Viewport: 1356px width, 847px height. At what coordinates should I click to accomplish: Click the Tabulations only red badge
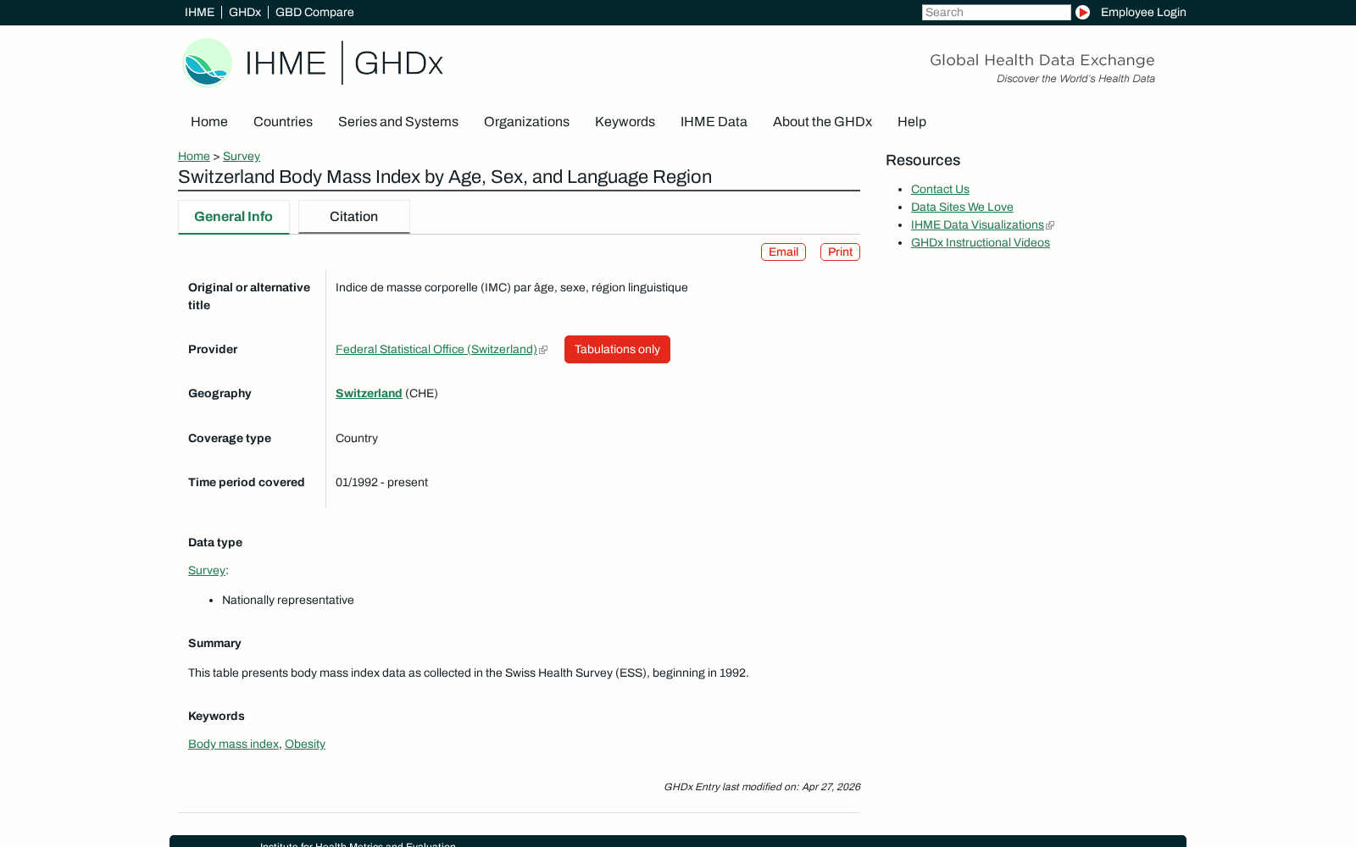tap(617, 349)
